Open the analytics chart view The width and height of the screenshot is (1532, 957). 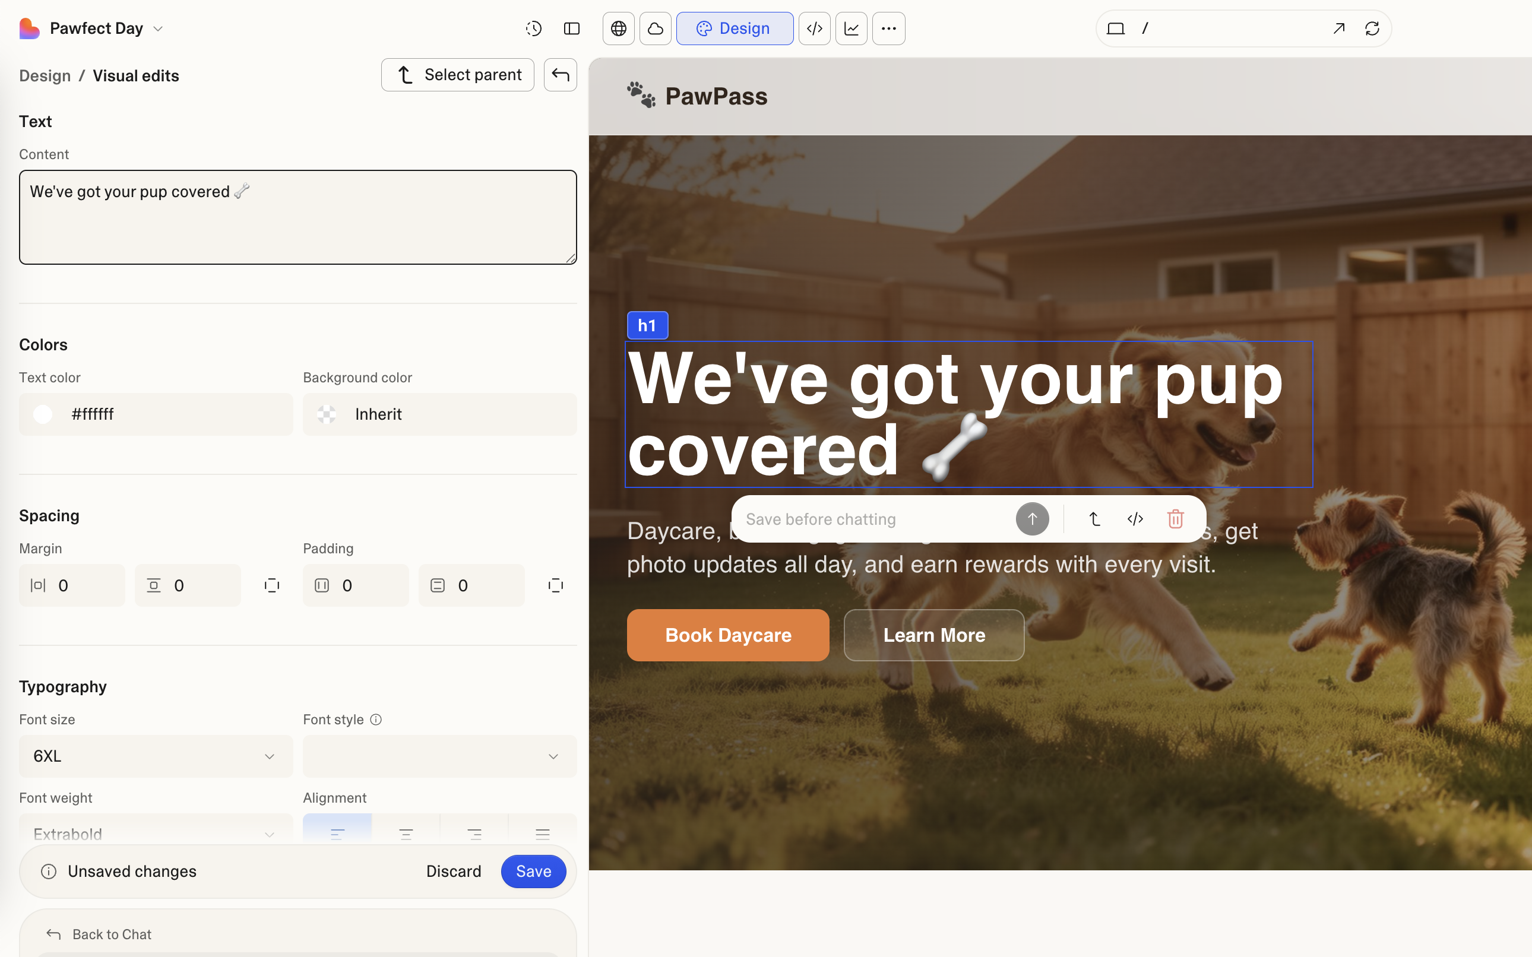pyautogui.click(x=852, y=28)
